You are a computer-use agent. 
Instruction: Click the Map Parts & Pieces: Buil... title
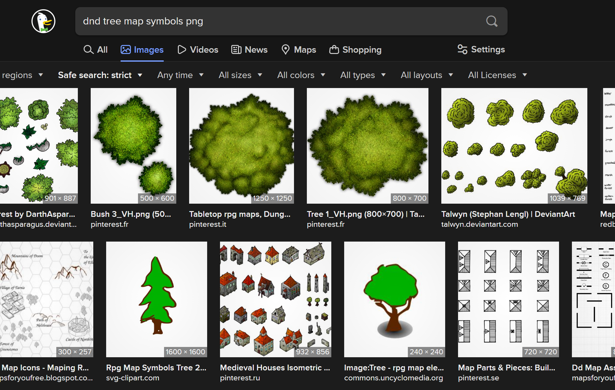click(x=507, y=368)
